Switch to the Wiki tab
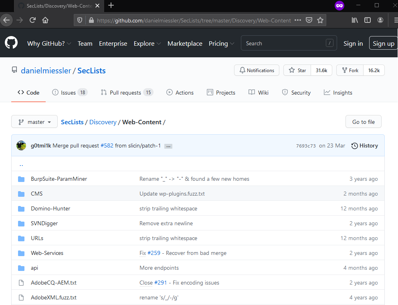Viewport: 398px width, 305px height. (259, 93)
